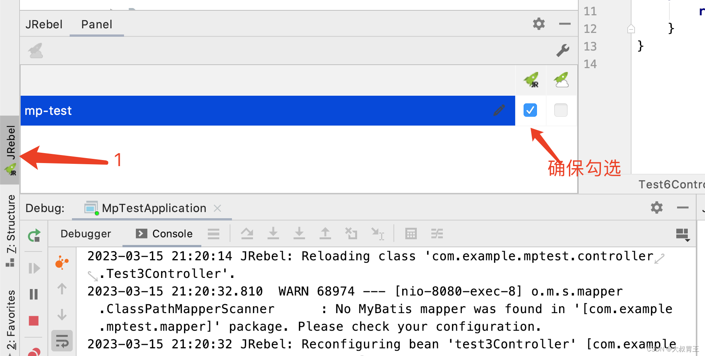705x356 pixels.
Task: Enable the JRebel Remote checkbox for mp-test
Action: pyautogui.click(x=561, y=110)
